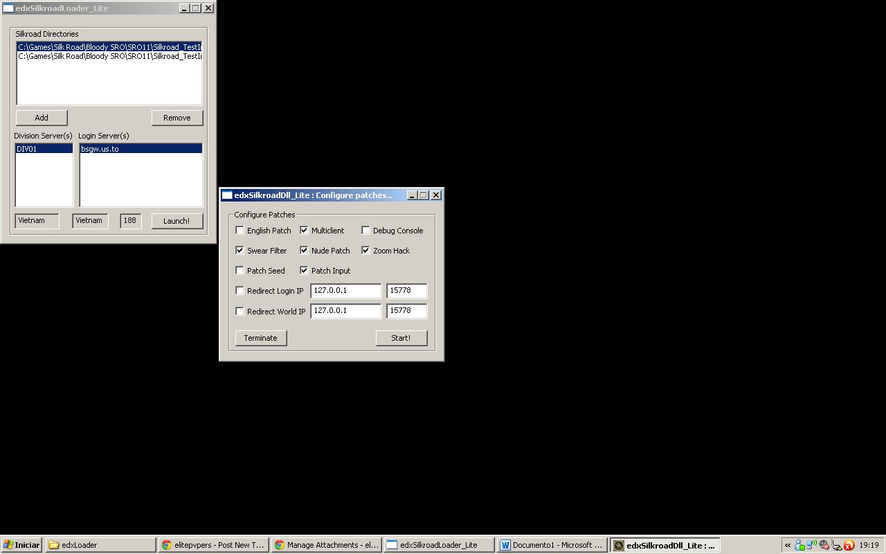
Task: Switch to edxSilkroadDll_Lite taskbar item
Action: [x=664, y=545]
